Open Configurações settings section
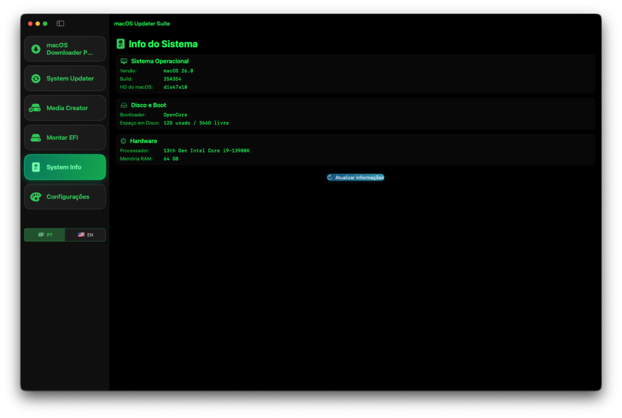Viewport: 622px width, 418px height. pyautogui.click(x=65, y=197)
